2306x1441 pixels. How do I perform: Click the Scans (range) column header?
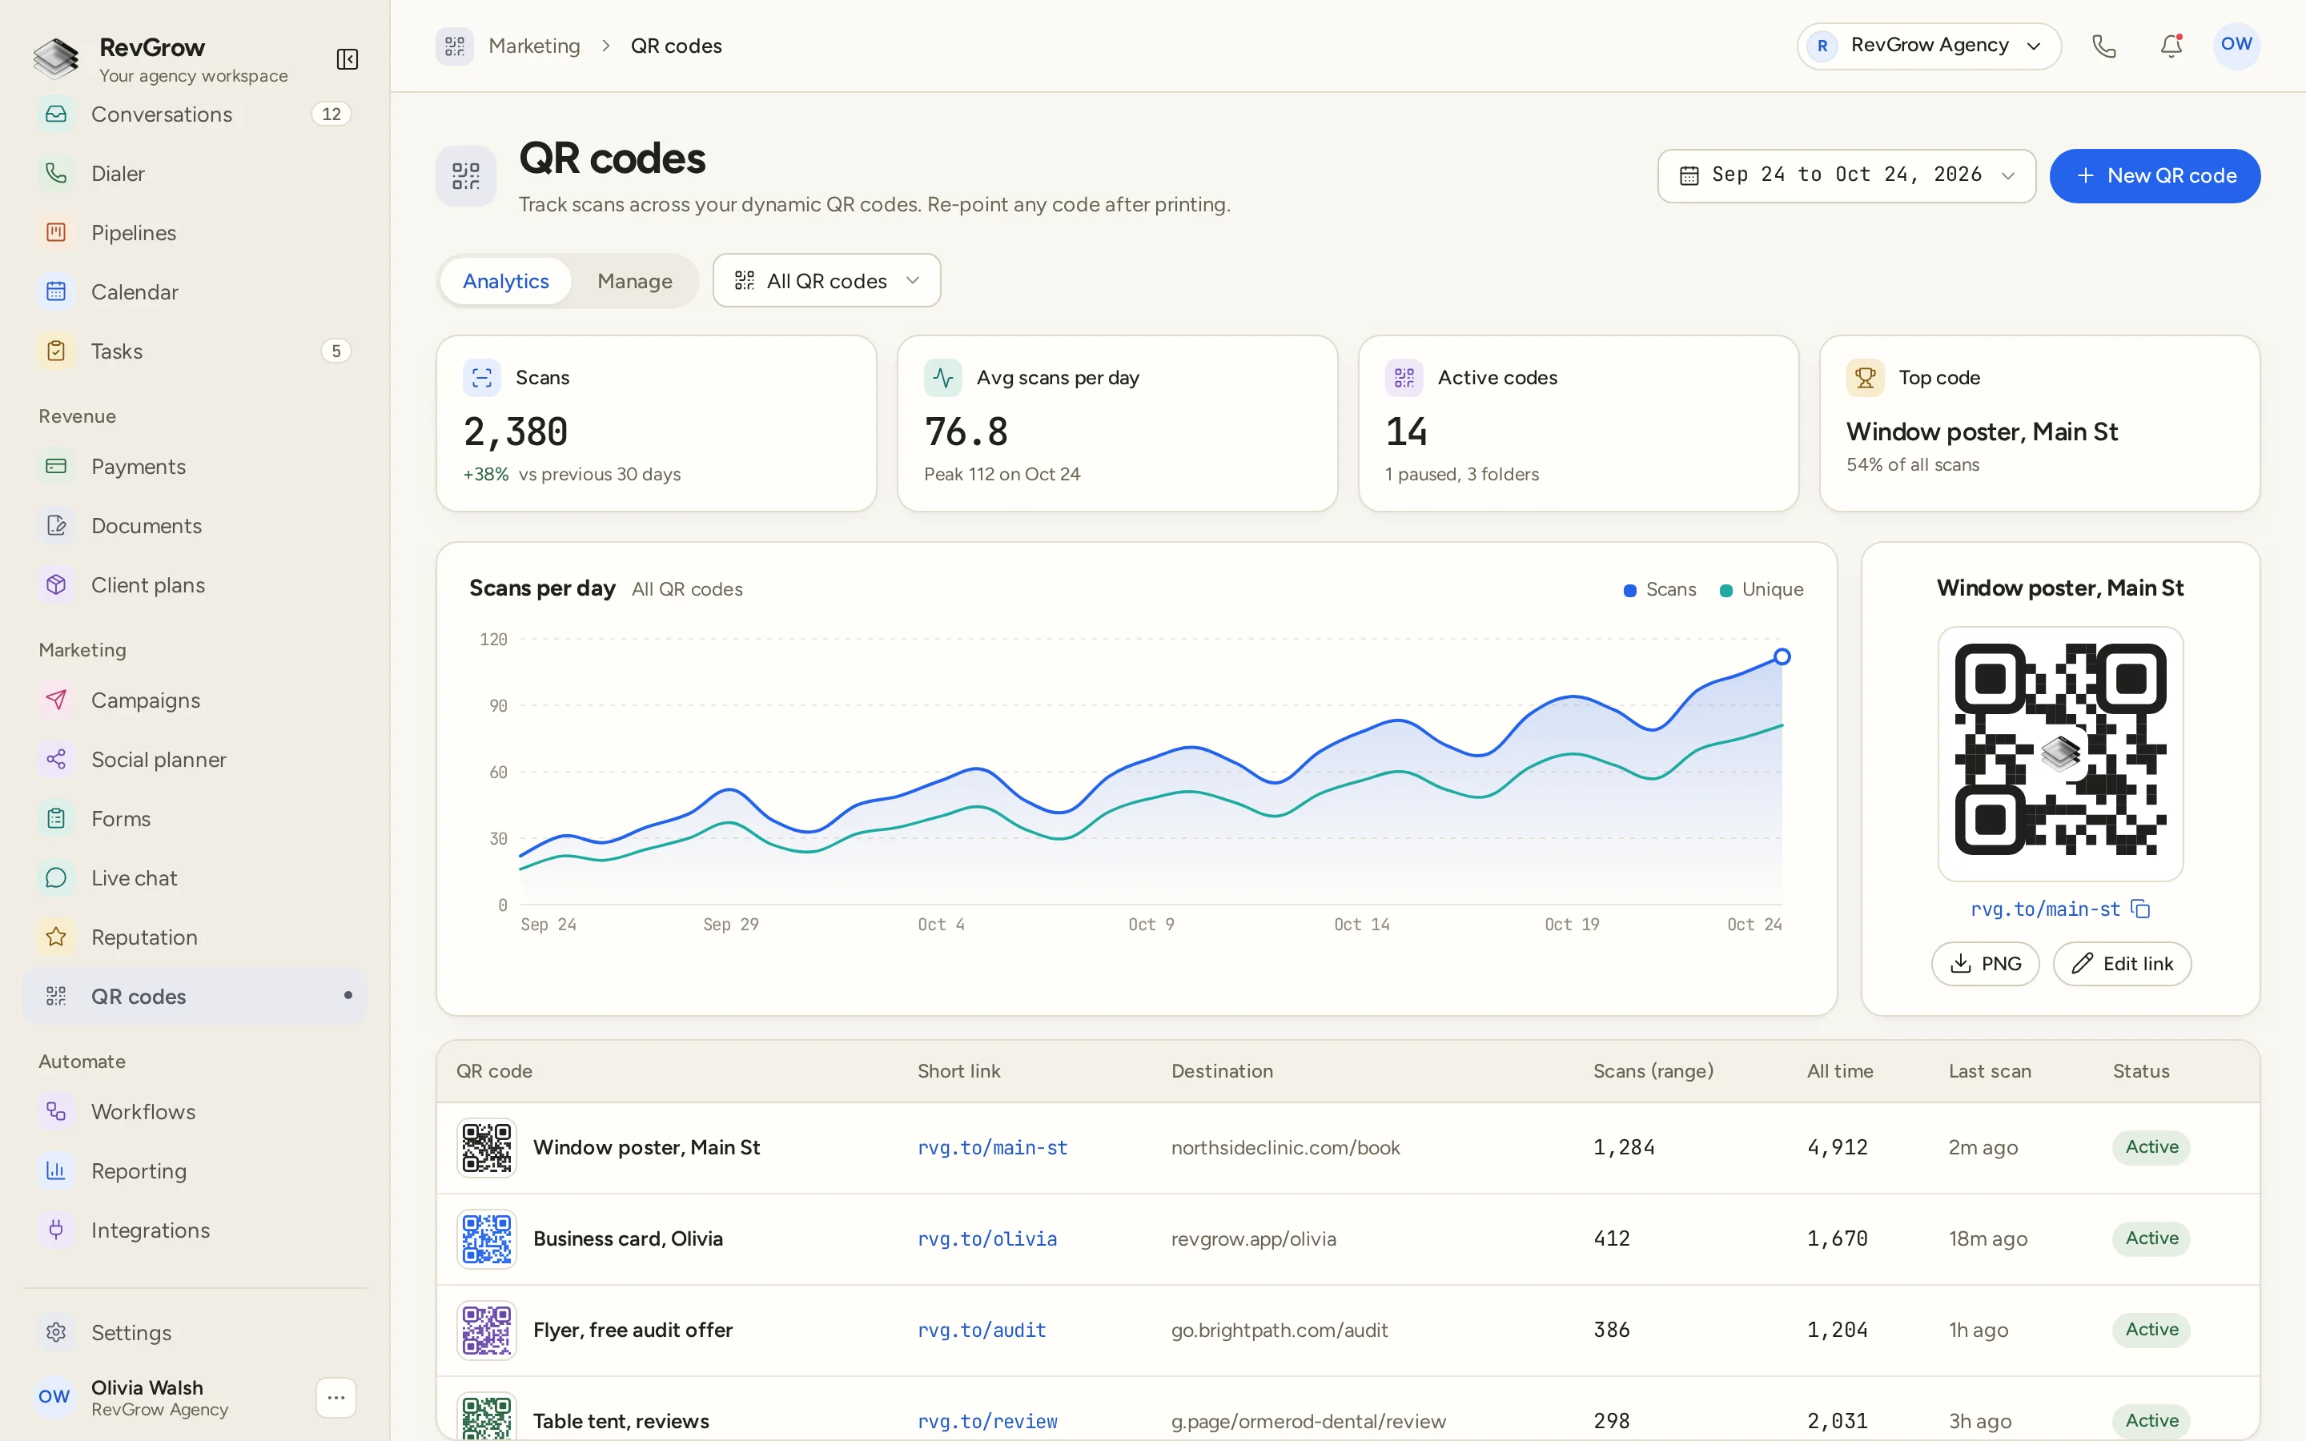[x=1653, y=1071]
